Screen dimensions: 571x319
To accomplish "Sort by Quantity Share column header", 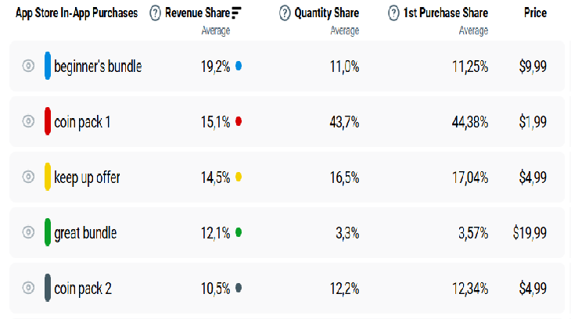I will [326, 13].
